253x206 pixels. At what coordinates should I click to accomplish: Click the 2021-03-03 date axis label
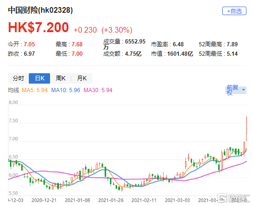(x=177, y=200)
